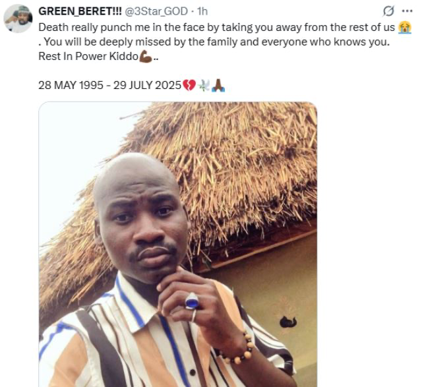Click the 'Rest In Power Kiddo' text

pos(88,57)
